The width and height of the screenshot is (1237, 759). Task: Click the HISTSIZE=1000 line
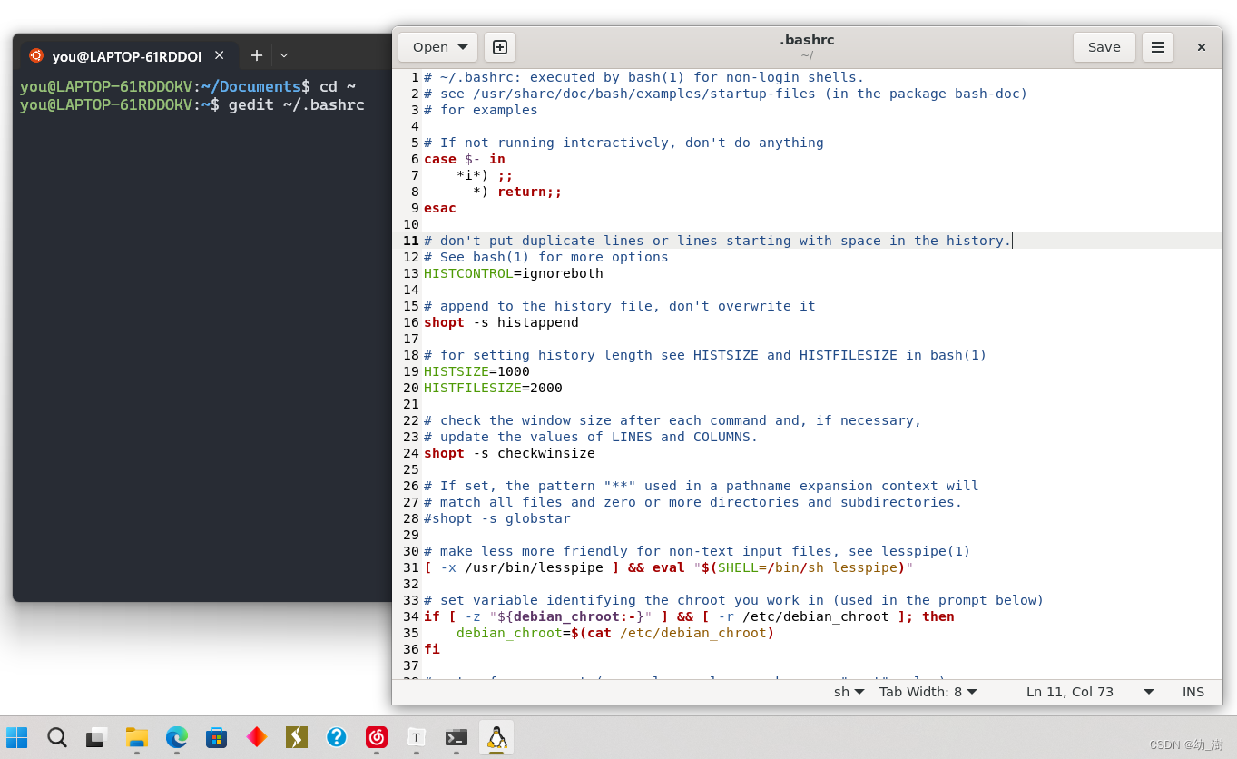(x=476, y=371)
